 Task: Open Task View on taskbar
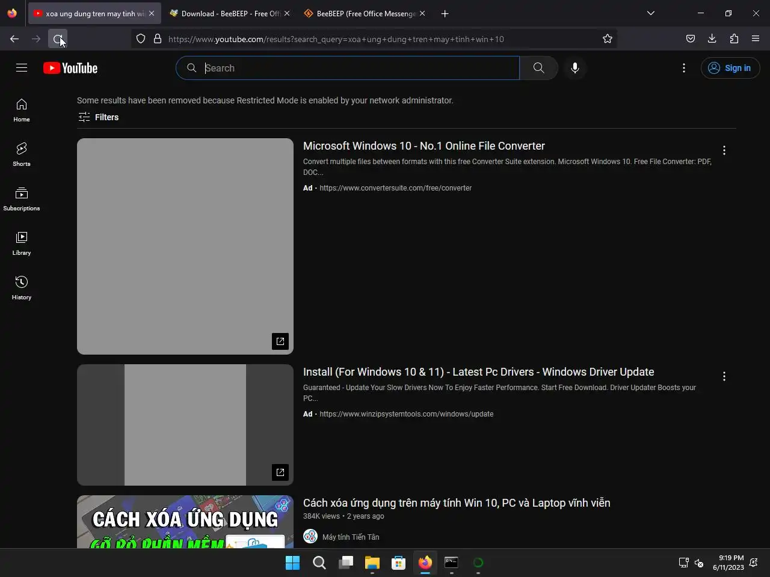pos(346,563)
